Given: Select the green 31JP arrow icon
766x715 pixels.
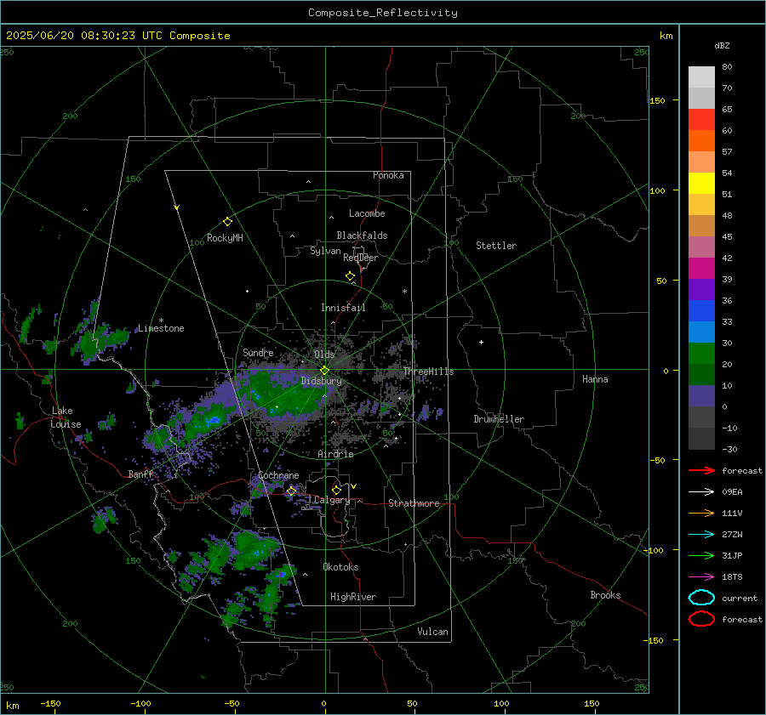Looking at the screenshot, I should [701, 555].
